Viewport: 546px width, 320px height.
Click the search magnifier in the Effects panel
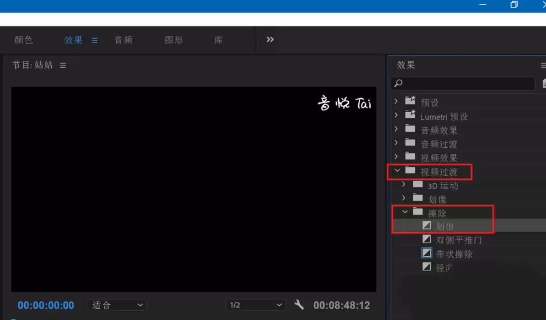398,83
